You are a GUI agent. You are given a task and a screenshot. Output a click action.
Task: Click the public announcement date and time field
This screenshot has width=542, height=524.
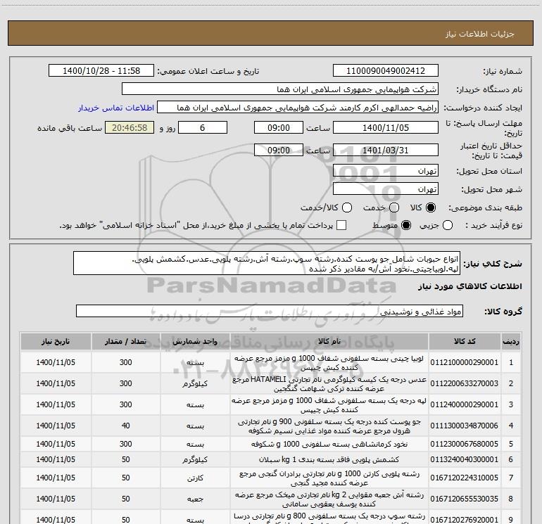103,71
